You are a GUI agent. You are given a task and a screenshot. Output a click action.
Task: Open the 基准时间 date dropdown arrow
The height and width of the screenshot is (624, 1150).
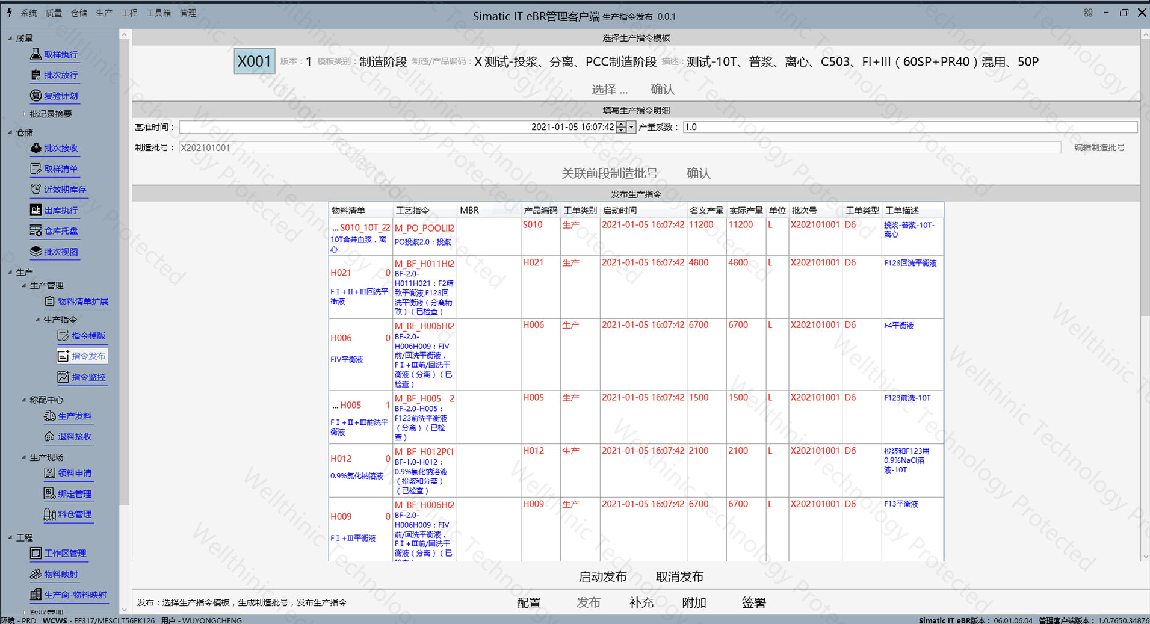[x=631, y=127]
